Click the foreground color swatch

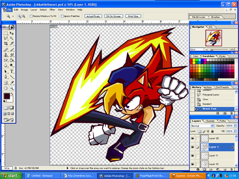click(7, 96)
